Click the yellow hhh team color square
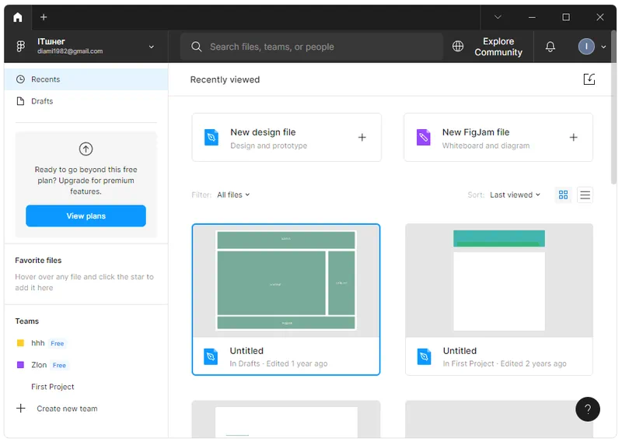The height and width of the screenshot is (442, 622). click(x=20, y=343)
